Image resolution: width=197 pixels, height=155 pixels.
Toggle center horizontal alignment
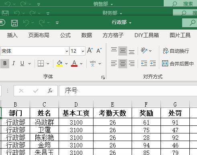123,64
